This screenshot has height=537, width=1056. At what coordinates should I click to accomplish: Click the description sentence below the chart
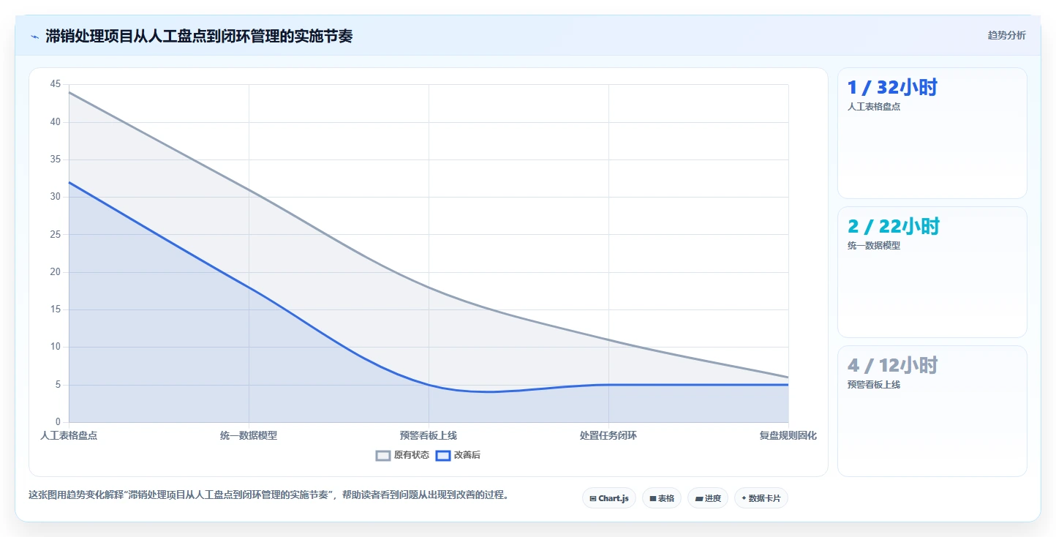[x=268, y=495]
